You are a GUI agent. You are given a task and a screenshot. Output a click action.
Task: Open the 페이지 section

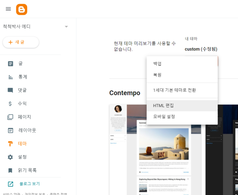click(24, 117)
